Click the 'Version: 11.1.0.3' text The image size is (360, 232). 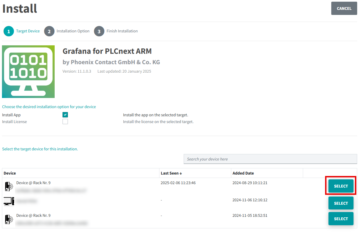[77, 72]
